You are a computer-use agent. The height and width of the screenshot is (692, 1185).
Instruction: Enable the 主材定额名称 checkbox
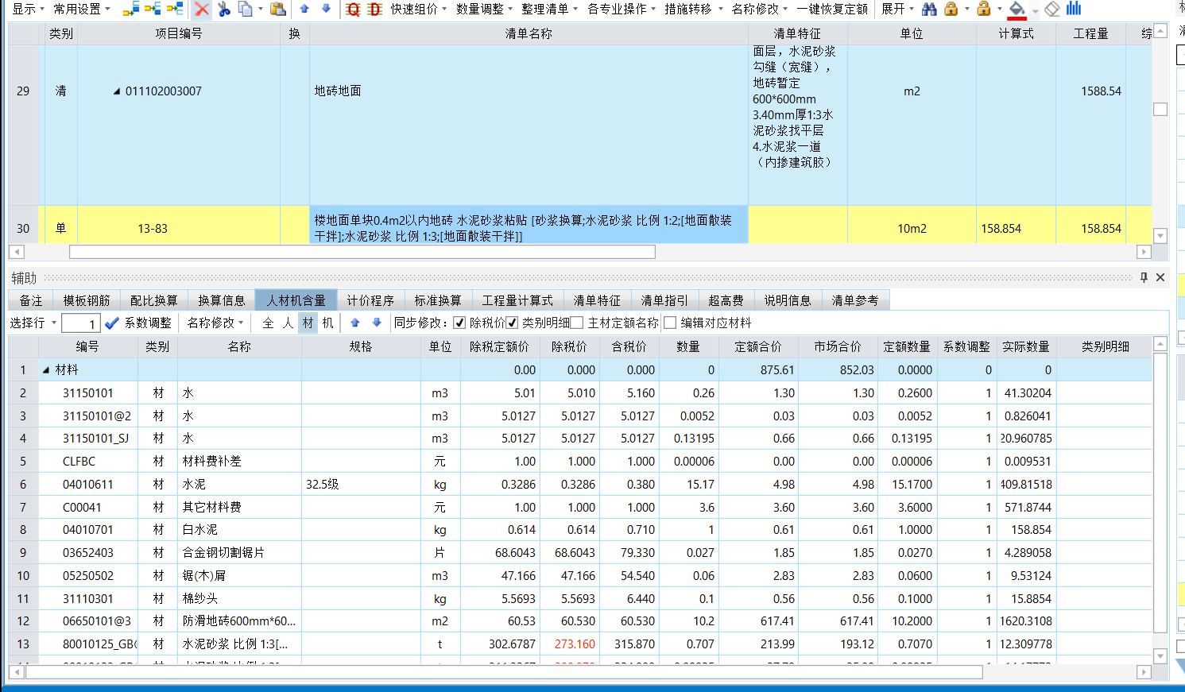click(x=577, y=323)
